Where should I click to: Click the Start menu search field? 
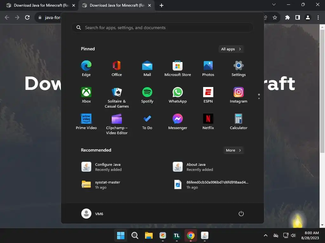[162, 28]
